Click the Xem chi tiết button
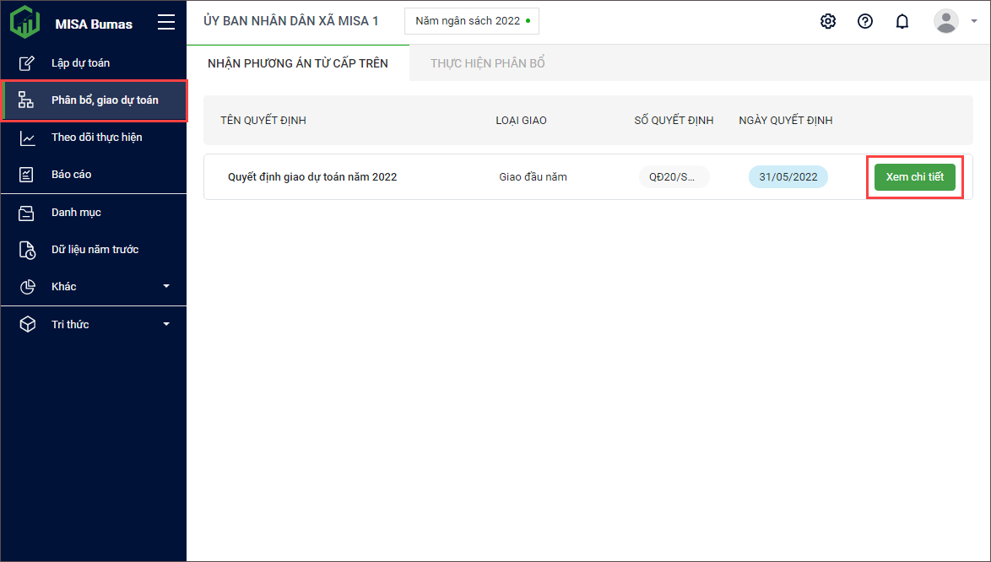The image size is (991, 562). point(914,177)
